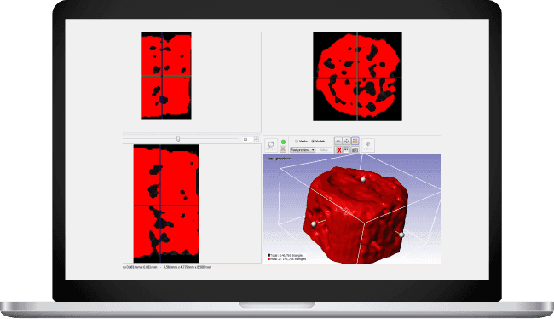Screen dimensions: 554x319
Task: Click the circular axial slice view
Action: pyautogui.click(x=357, y=77)
